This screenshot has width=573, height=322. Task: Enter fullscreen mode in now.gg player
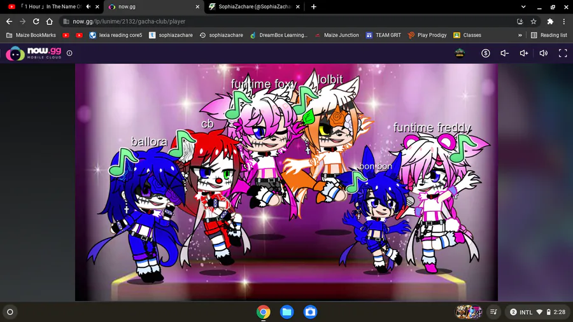tap(563, 53)
